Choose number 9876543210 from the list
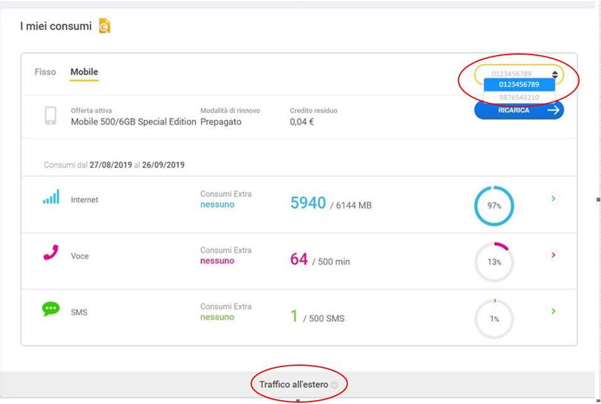This screenshot has width=601, height=404. [519, 97]
